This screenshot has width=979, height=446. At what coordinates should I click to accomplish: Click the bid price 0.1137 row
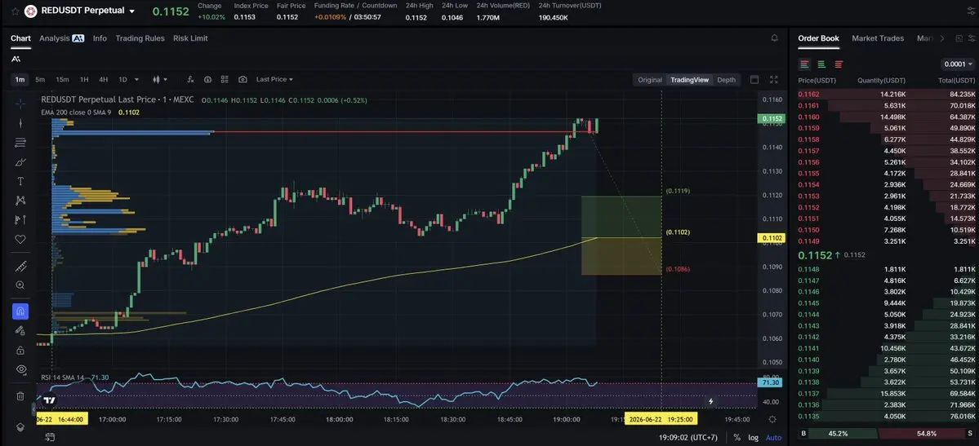(x=887, y=394)
